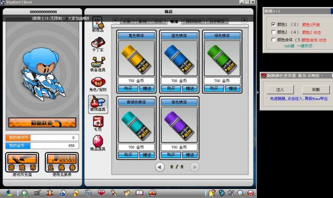Select the blue spray can thumbnail

tap(179, 58)
